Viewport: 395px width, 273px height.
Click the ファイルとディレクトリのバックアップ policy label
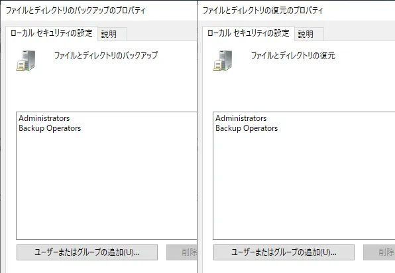coord(106,55)
